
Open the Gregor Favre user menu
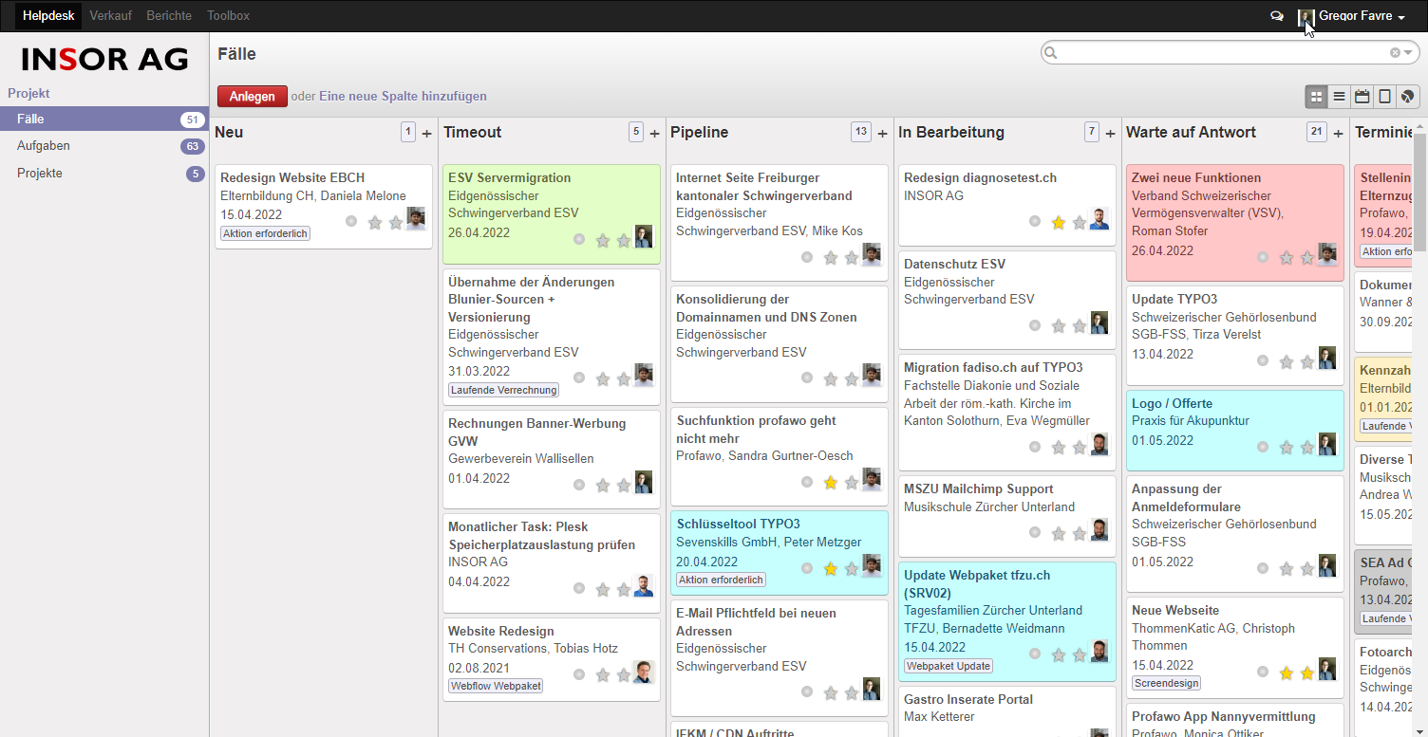(x=1365, y=16)
